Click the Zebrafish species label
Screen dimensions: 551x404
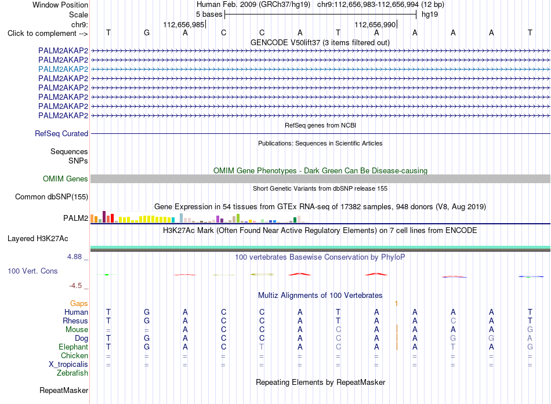pos(72,373)
